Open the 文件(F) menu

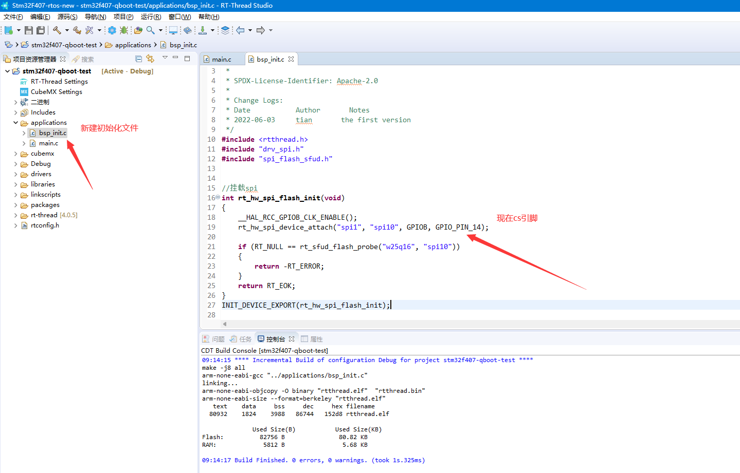tap(13, 17)
